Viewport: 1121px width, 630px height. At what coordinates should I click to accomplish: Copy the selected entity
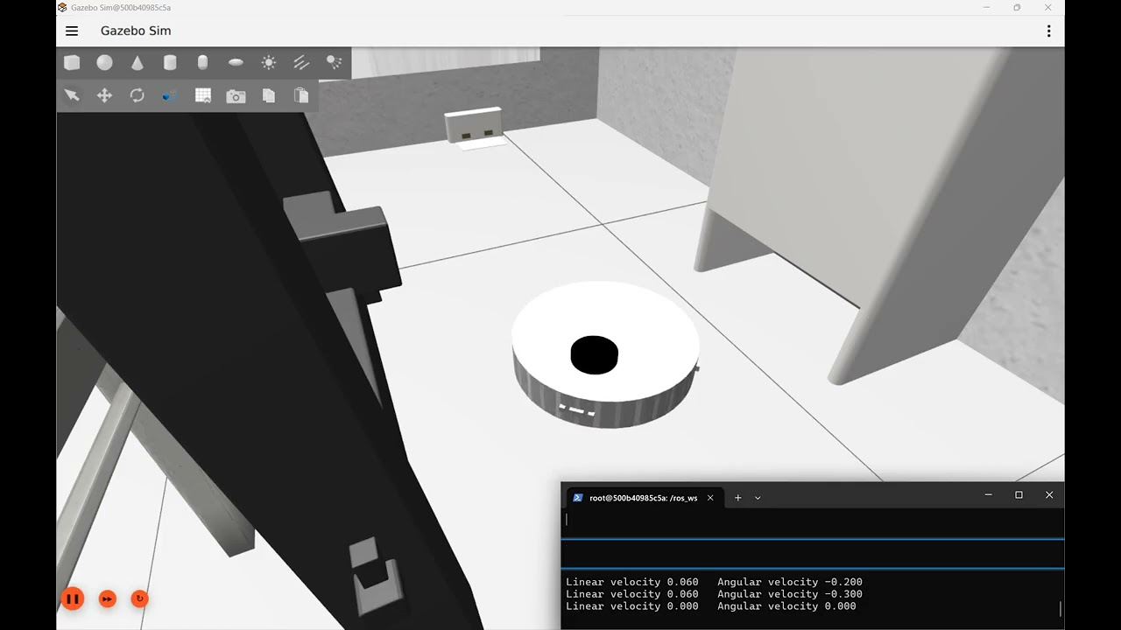pyautogui.click(x=269, y=95)
